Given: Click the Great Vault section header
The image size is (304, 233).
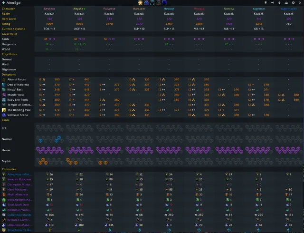Looking at the screenshot, I should coord(9,34).
